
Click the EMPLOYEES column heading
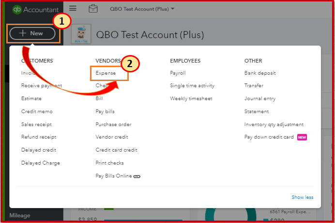pyautogui.click(x=185, y=61)
